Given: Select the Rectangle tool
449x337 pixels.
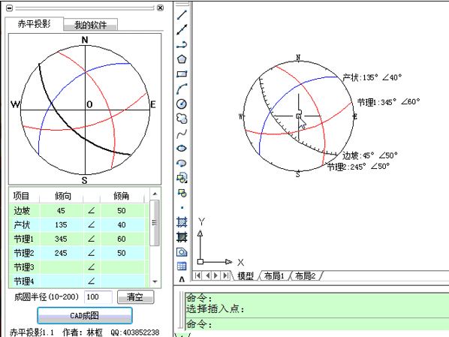Looking at the screenshot, I should 182,74.
